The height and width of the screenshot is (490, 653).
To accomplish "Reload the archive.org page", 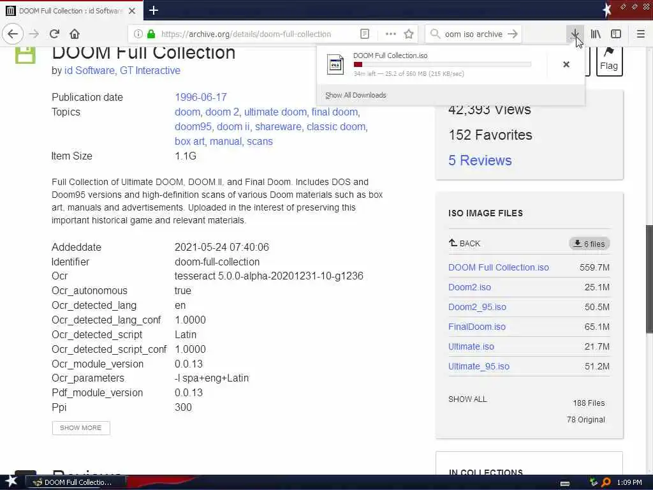I will click(54, 34).
